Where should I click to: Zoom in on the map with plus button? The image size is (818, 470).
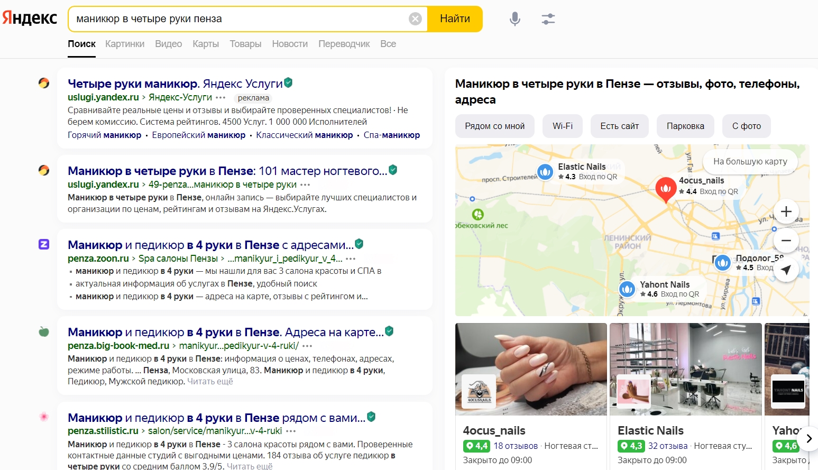(786, 211)
